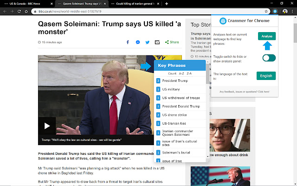
Task: Click the browser back arrow
Action: click(x=5, y=11)
